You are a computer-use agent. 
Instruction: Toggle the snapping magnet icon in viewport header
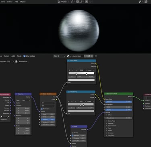coord(78,2)
